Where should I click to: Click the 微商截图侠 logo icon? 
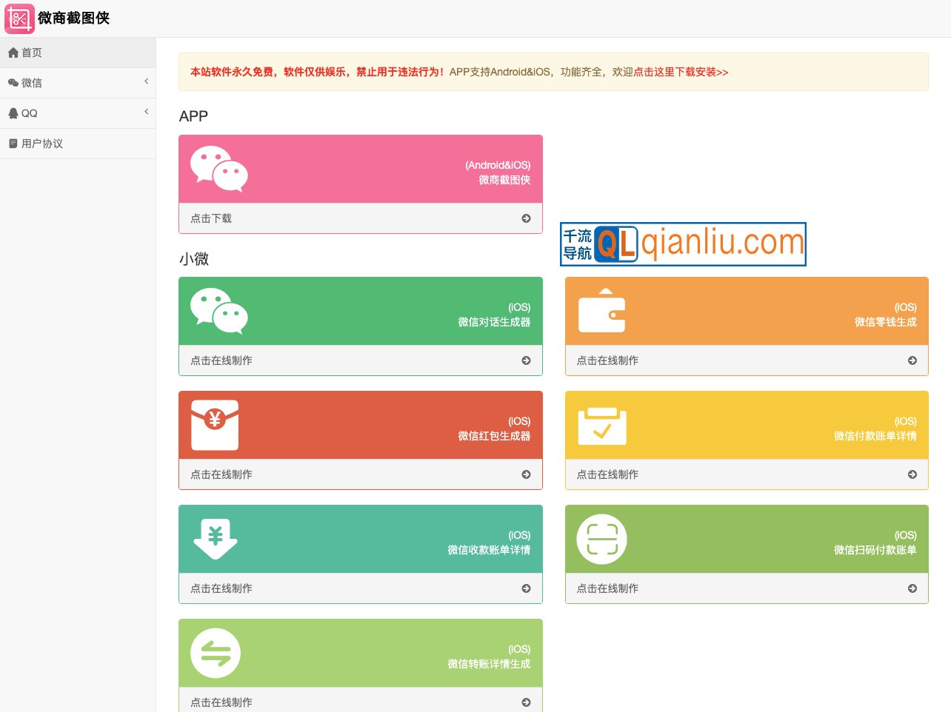click(x=19, y=19)
